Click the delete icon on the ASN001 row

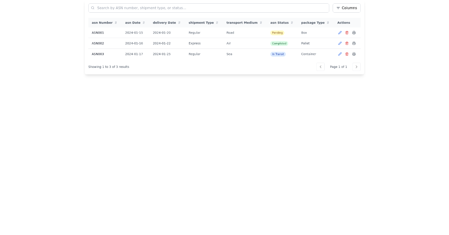pos(347,32)
